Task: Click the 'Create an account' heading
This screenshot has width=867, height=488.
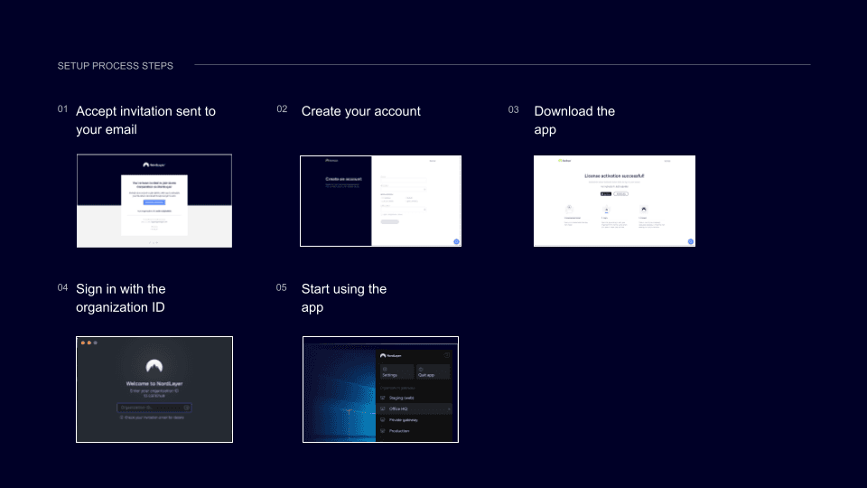Action: click(343, 179)
